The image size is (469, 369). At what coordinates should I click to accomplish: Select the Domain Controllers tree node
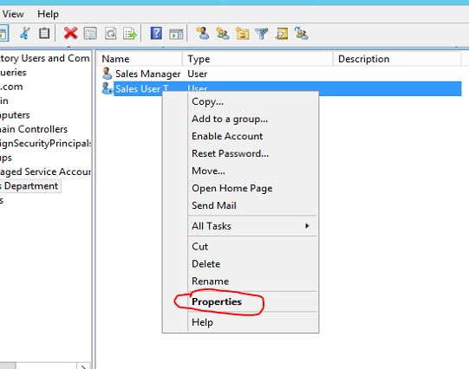pyautogui.click(x=34, y=129)
